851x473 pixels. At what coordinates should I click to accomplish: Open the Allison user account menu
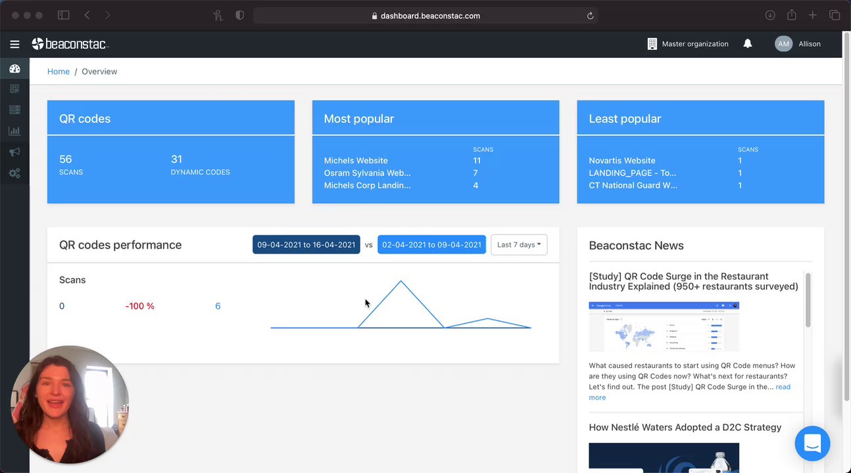[798, 44]
